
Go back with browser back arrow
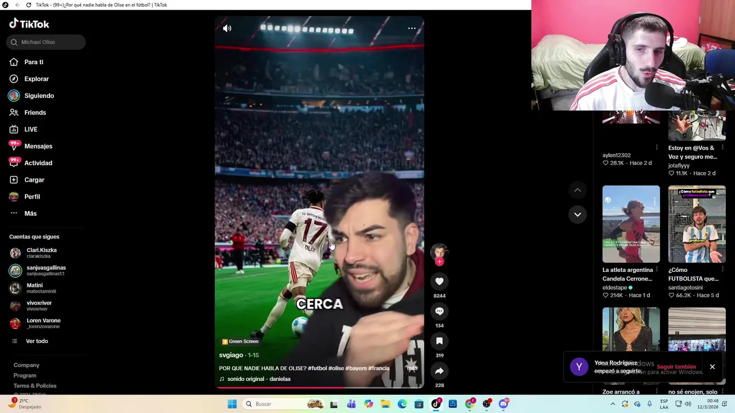click(17, 5)
